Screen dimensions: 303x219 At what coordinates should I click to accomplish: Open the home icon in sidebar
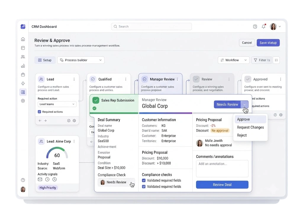coord(23,39)
